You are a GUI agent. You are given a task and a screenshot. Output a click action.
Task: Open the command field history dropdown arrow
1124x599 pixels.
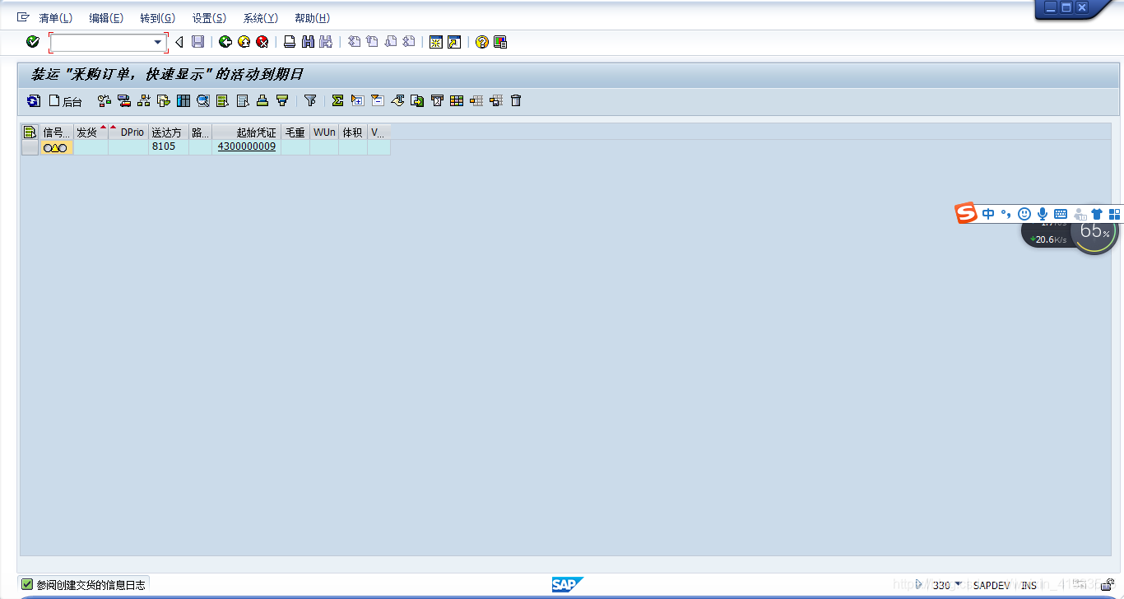pos(158,42)
